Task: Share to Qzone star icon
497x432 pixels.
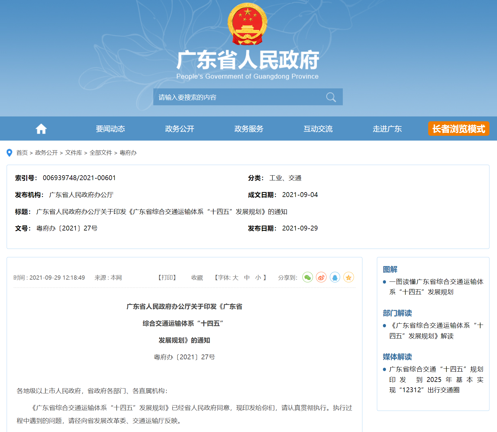Action: [x=348, y=277]
